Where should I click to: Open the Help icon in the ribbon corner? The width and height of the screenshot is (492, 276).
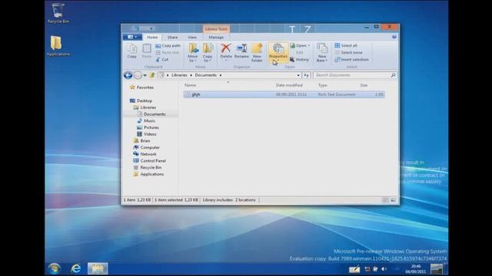click(394, 37)
